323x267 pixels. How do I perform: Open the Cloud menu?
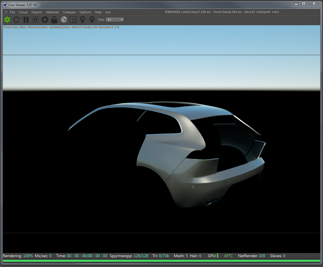(x=23, y=12)
